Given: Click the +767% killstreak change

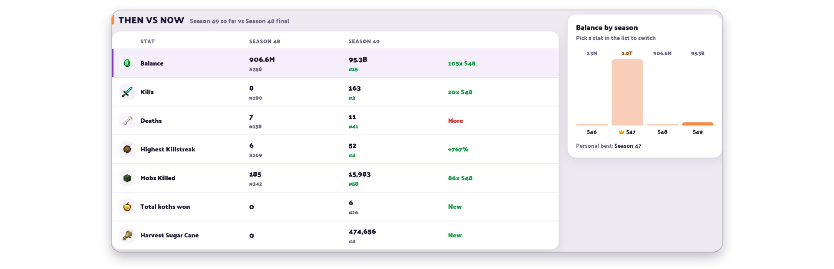Looking at the screenshot, I should coord(458,149).
